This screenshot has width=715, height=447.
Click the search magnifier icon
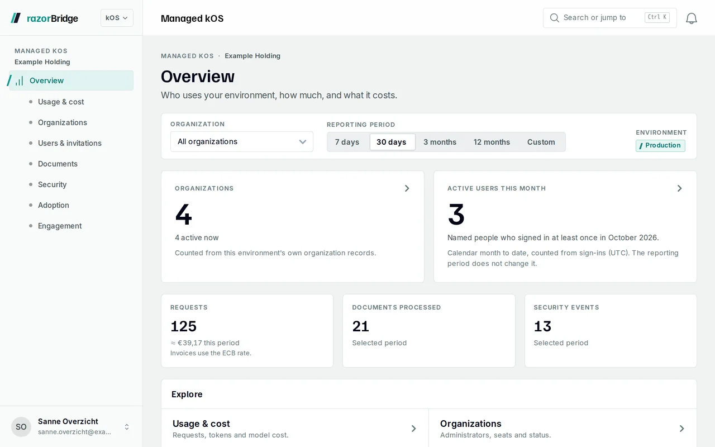555,18
